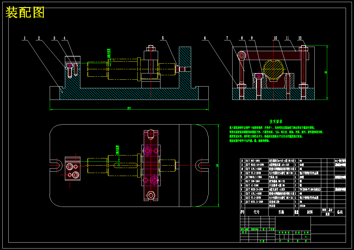Click the "T8(按GB/T1298的规定)" material cell
The height and width of the screenshot is (250, 354).
click(310, 189)
